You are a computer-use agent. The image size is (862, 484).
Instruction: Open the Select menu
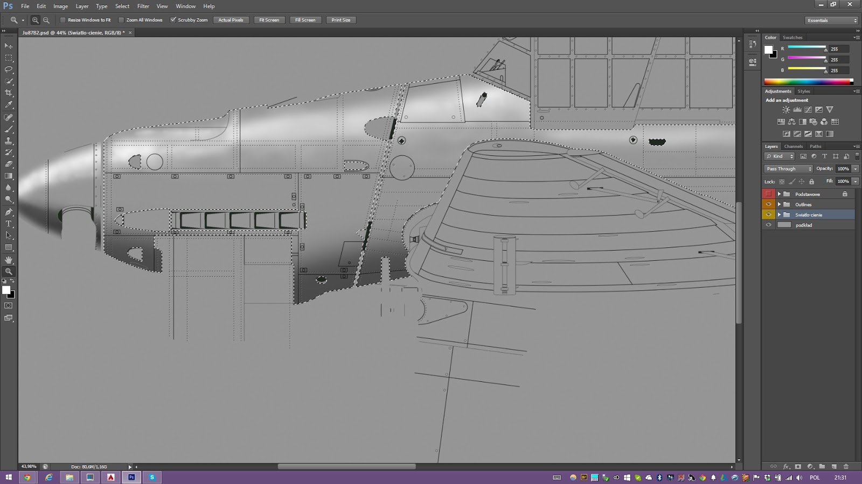click(122, 6)
